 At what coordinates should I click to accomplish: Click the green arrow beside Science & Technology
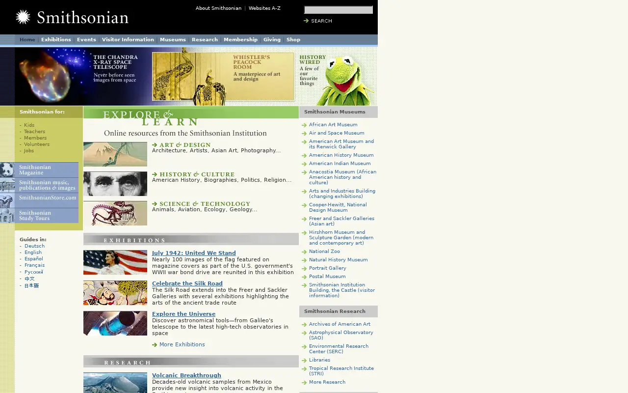(155, 204)
